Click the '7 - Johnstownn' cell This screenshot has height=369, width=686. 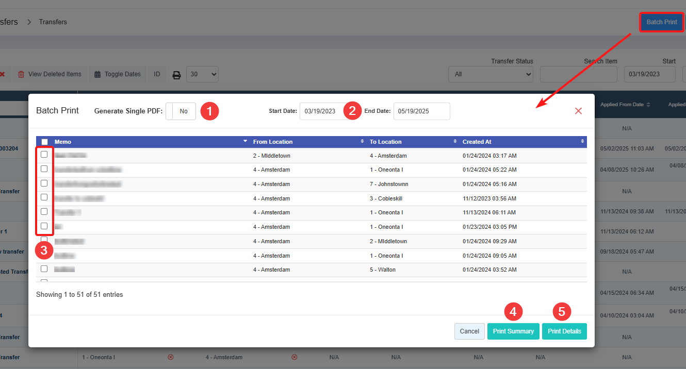click(x=389, y=184)
